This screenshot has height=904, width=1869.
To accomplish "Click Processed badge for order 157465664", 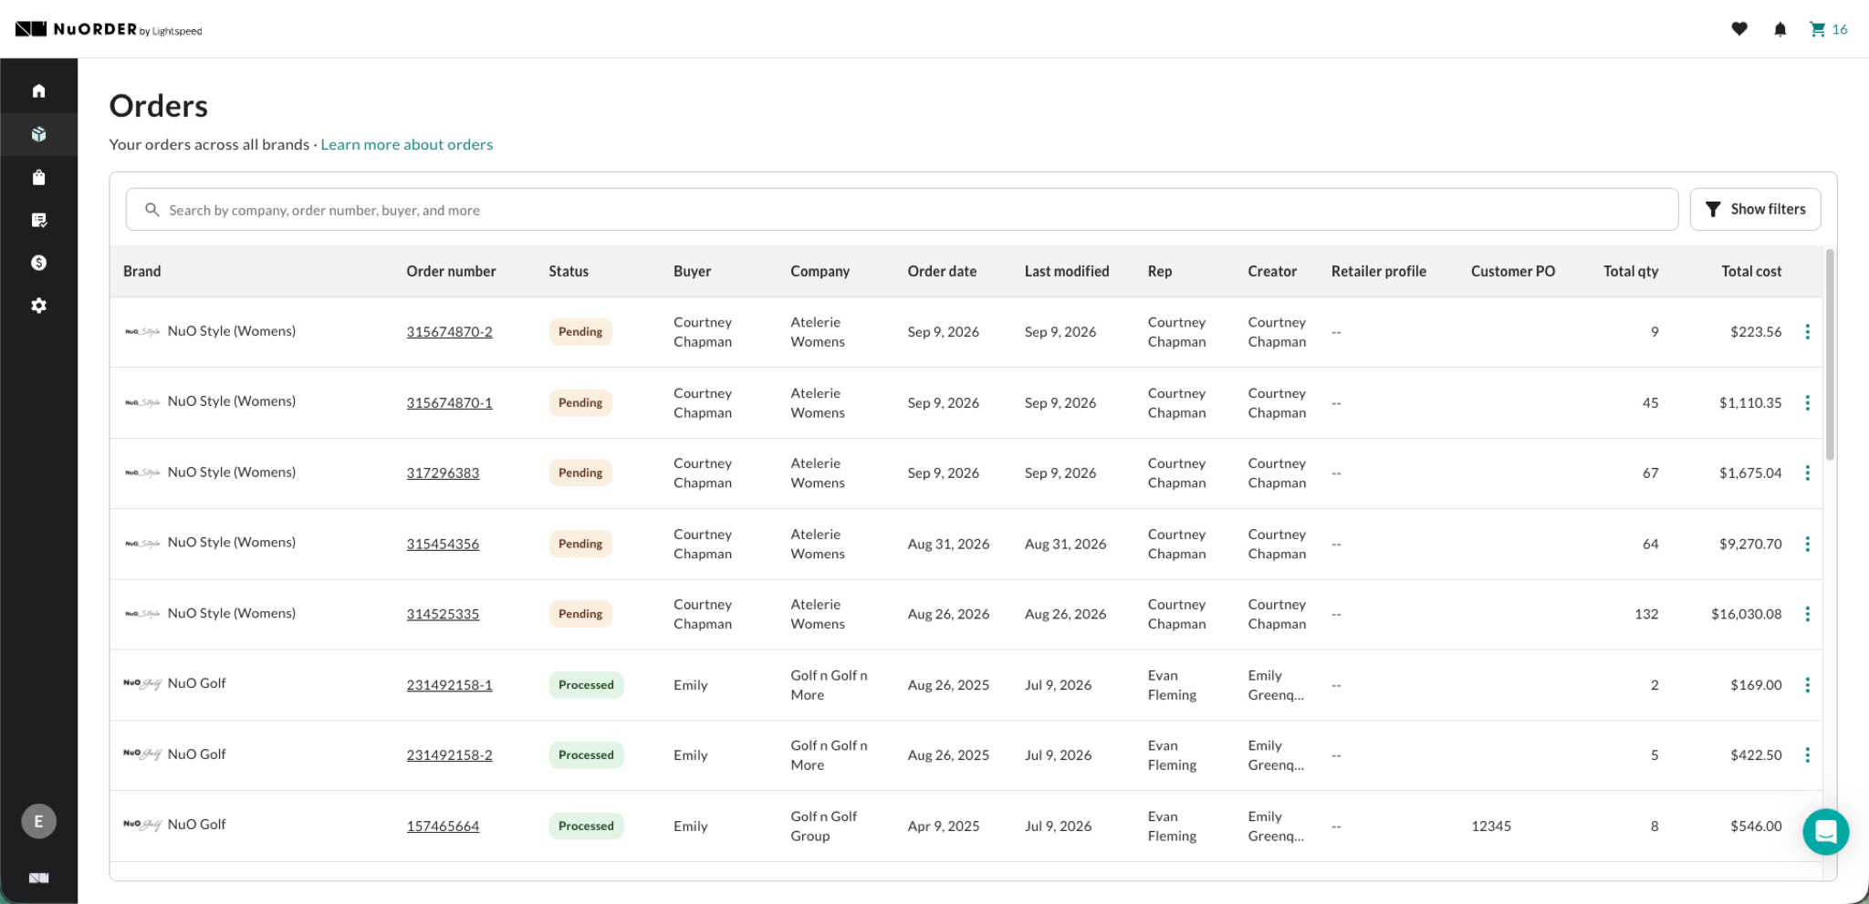I will 586,826.
